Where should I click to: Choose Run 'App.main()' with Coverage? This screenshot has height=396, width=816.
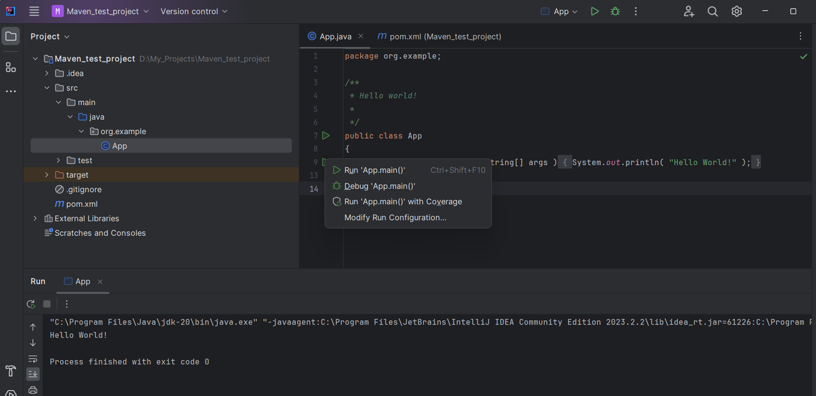point(408,202)
